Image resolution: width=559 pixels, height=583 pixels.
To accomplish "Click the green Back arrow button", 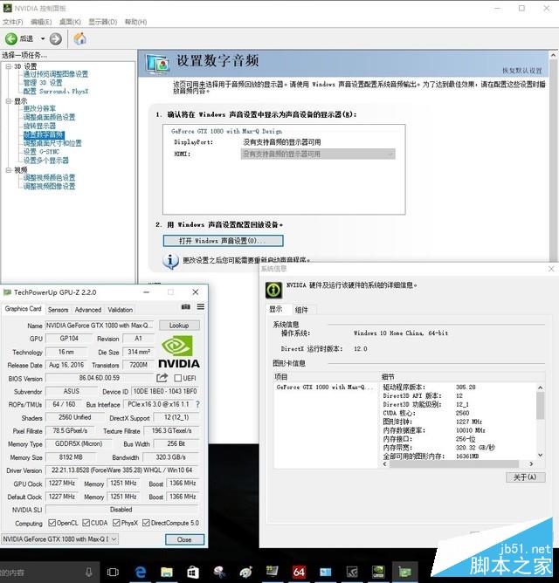I will (11, 38).
